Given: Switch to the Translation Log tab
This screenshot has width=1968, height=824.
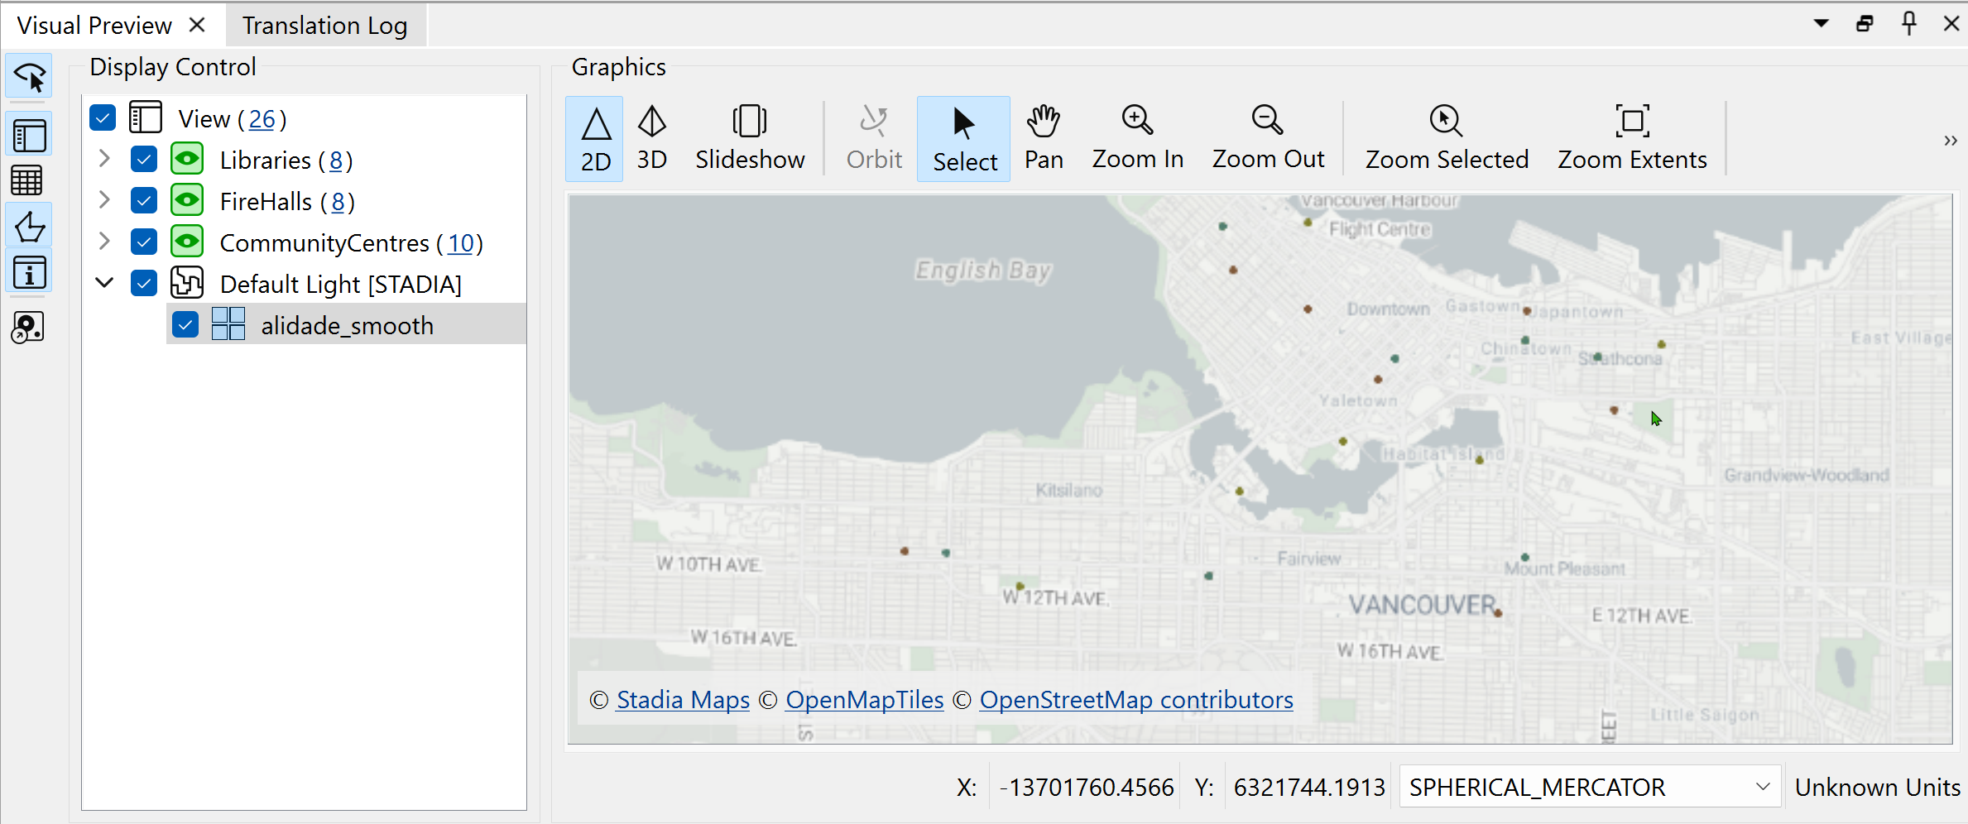Looking at the screenshot, I should pos(324,26).
